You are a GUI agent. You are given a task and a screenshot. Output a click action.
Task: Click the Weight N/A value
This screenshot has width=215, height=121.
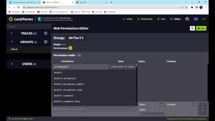[x=64, y=45]
